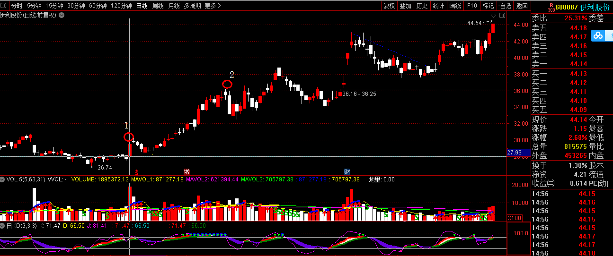This screenshot has height=256, width=613.
Task: Toggle the left sidebar panel icon
Action: coord(4,6)
